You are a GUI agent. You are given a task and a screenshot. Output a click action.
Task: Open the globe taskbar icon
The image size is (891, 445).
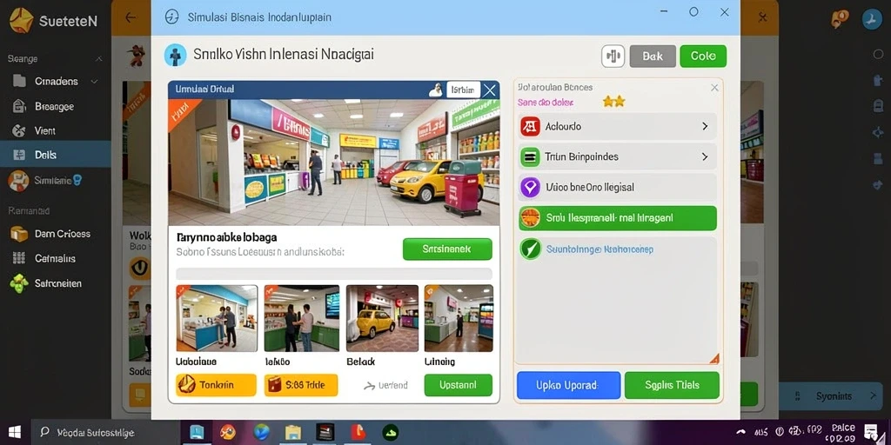[x=261, y=433]
